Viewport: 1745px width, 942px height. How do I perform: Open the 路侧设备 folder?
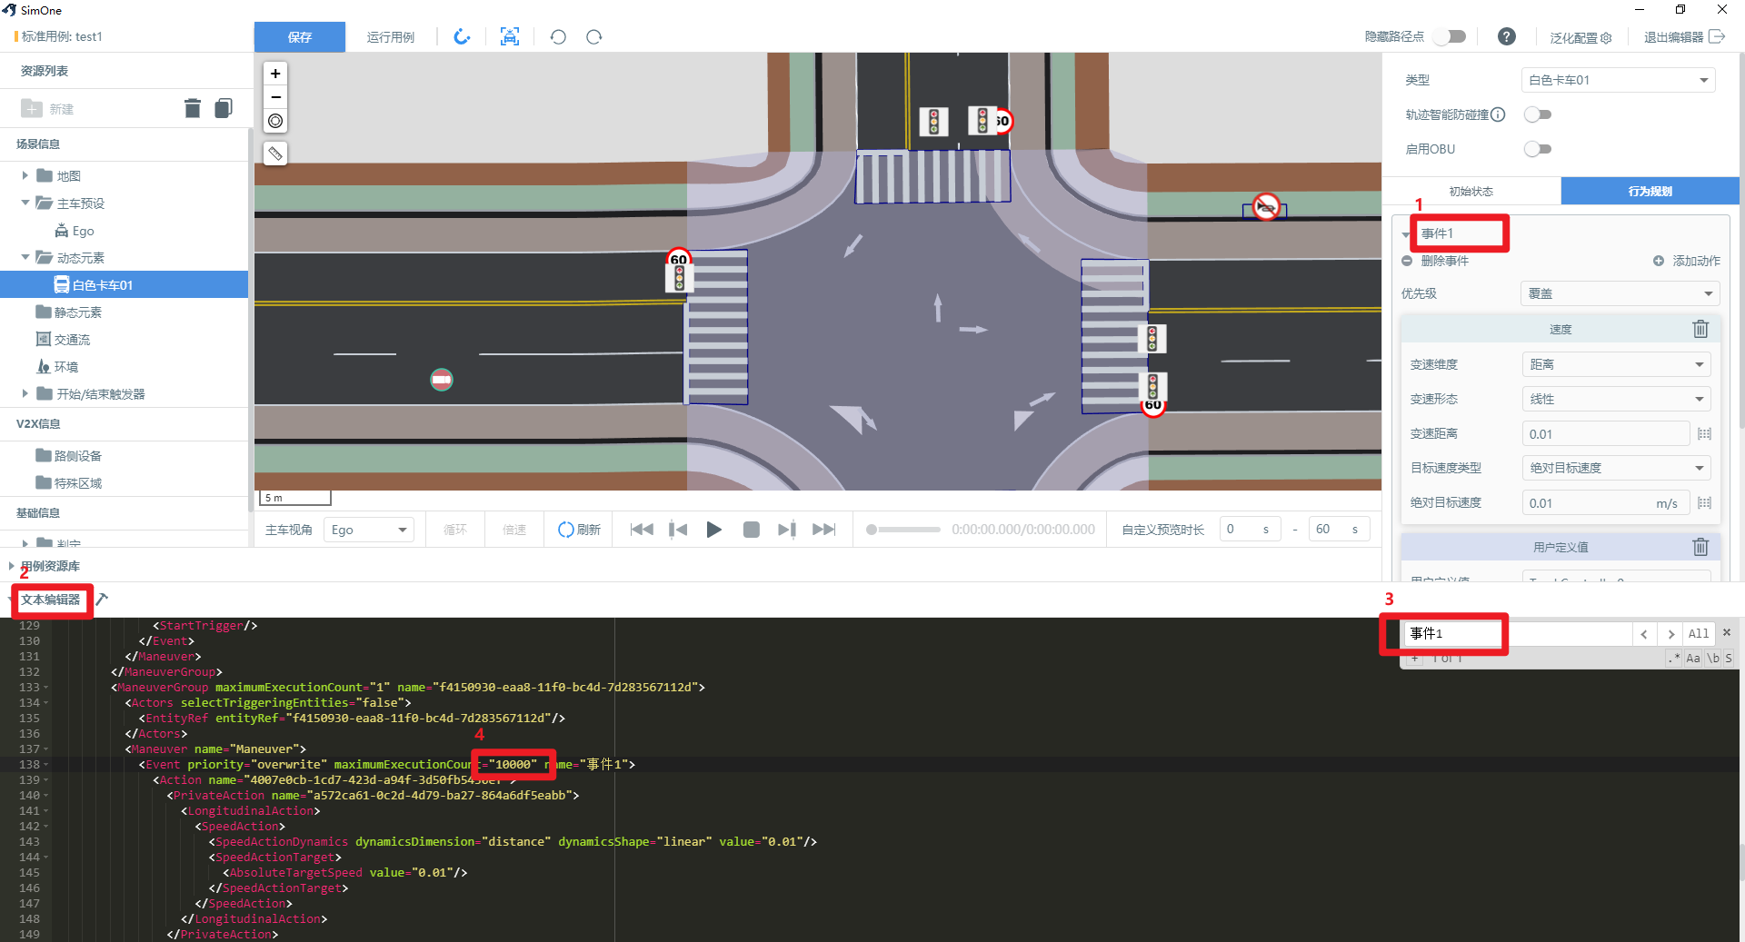pos(69,456)
